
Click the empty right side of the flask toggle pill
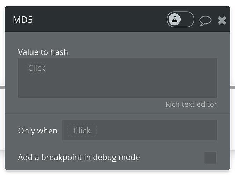tap(188, 20)
